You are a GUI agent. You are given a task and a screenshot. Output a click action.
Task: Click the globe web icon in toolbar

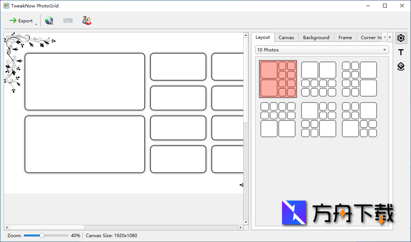49,21
